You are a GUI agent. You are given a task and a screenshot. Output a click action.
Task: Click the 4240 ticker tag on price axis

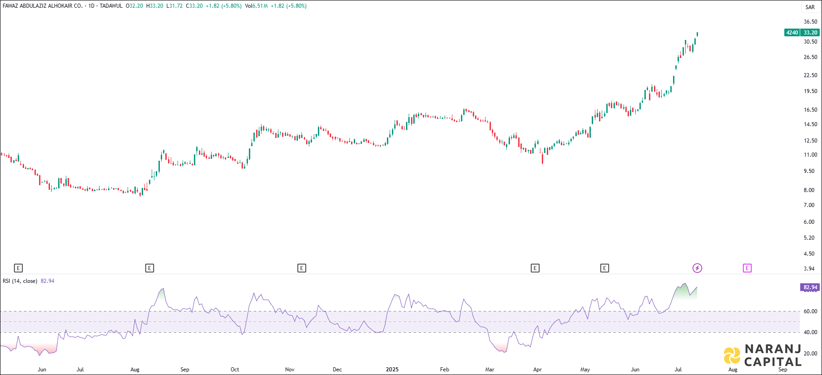[x=792, y=33]
